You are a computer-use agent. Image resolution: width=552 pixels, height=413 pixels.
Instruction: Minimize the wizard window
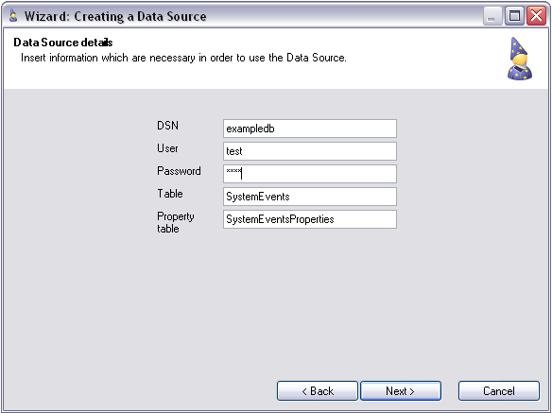pos(492,16)
